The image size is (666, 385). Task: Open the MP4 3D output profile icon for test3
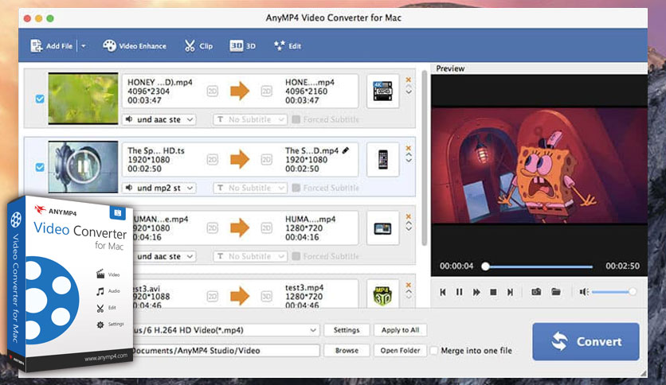click(x=382, y=294)
